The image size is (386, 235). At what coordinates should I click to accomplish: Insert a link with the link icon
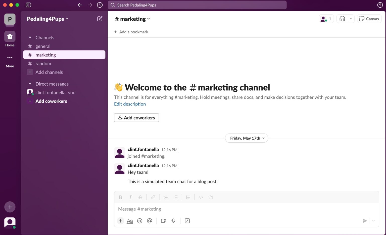point(153,197)
